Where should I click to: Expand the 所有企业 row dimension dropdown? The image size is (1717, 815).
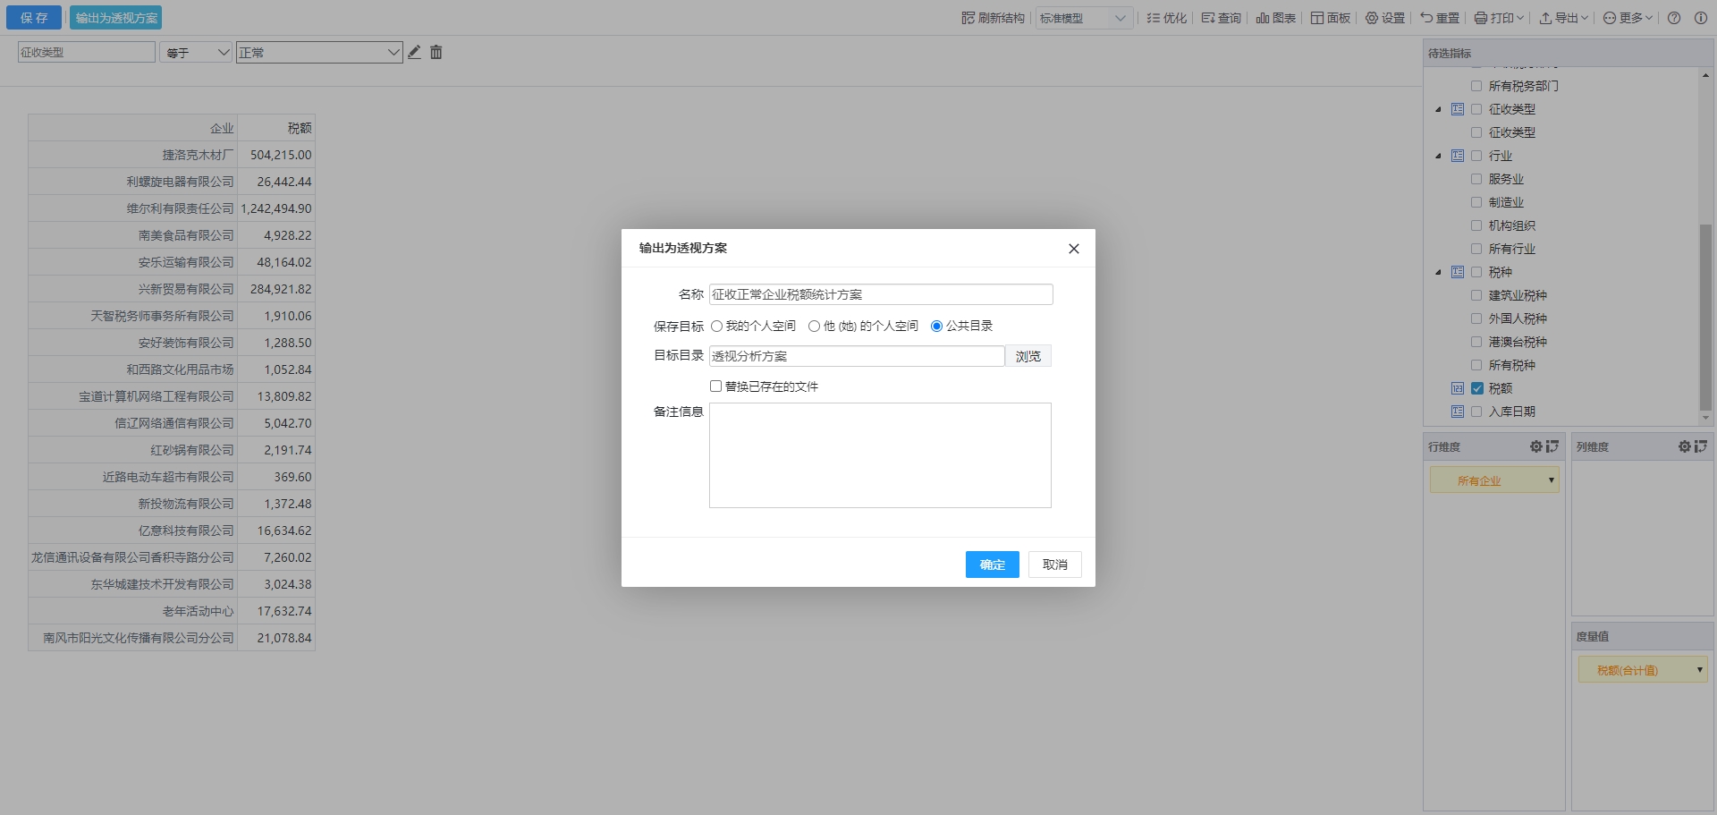click(1551, 480)
